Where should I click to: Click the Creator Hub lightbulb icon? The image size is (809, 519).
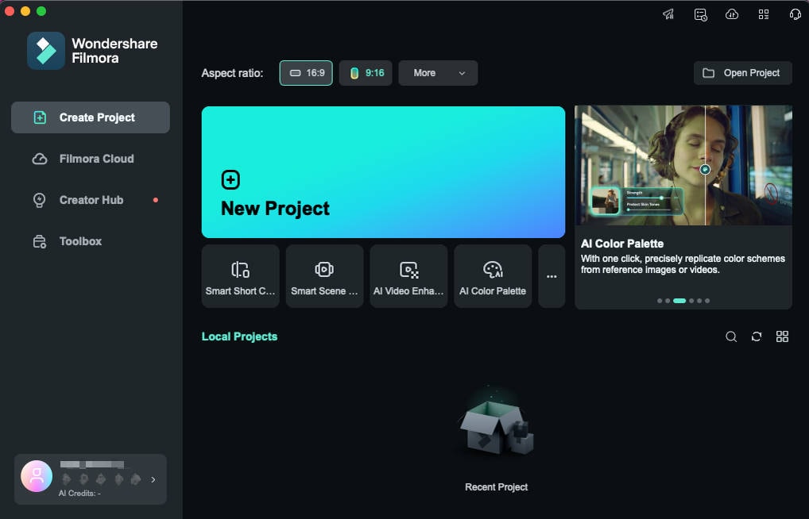[39, 200]
